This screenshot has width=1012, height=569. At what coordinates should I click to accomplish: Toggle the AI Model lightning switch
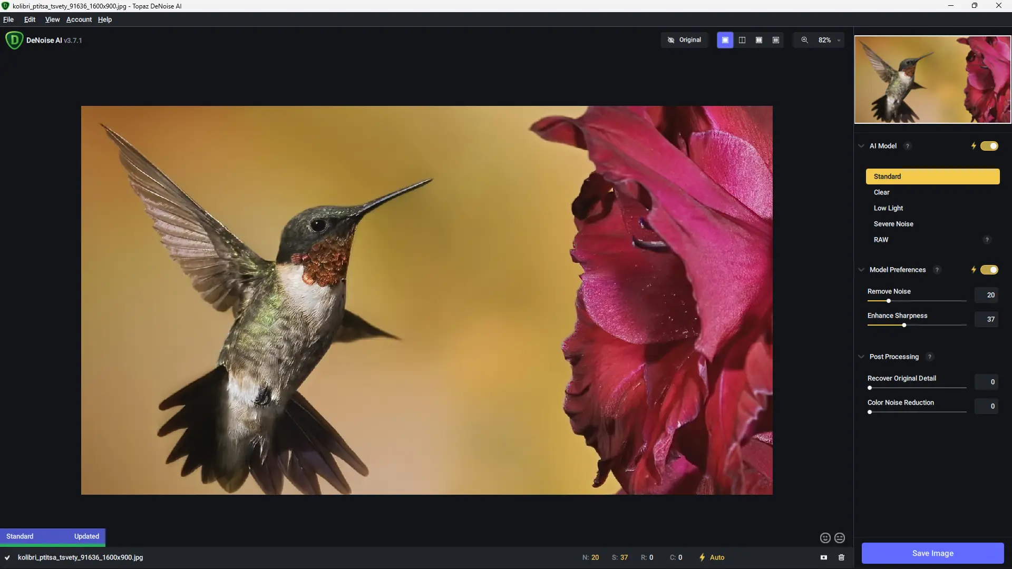tap(989, 146)
